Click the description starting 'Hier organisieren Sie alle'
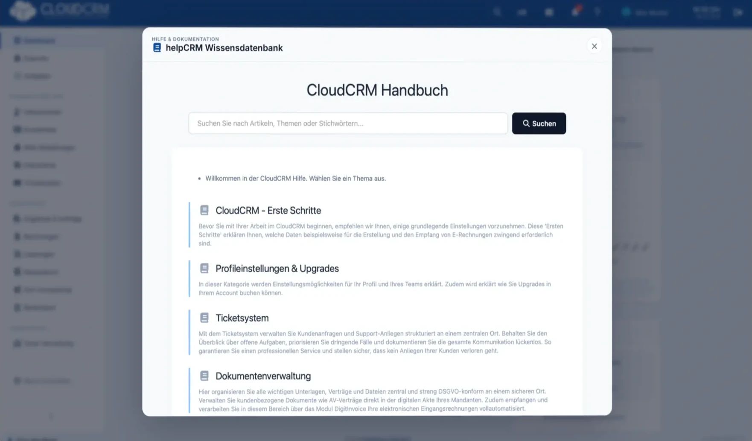The width and height of the screenshot is (752, 441). [x=373, y=400]
